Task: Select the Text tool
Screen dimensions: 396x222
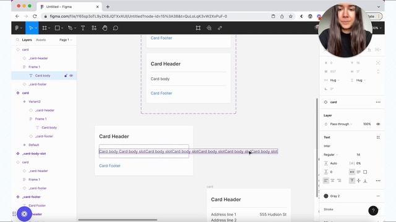Action: click(83, 28)
